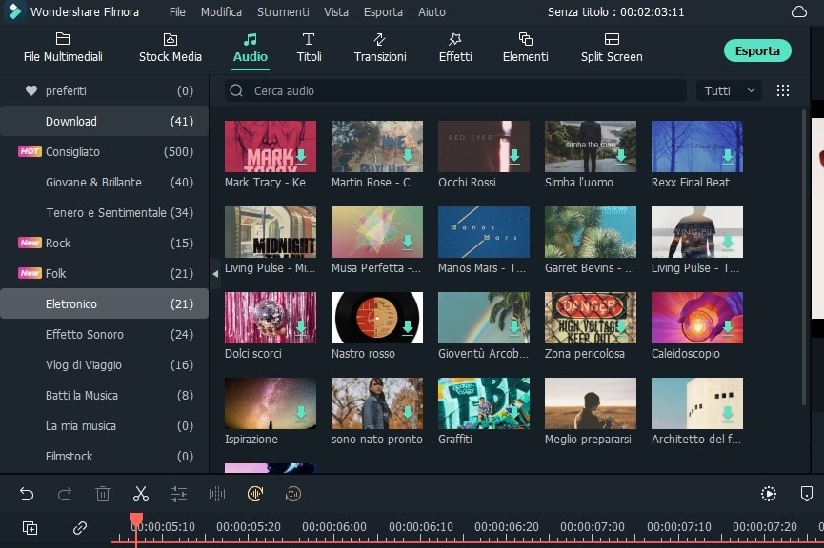
Task: Click the marker shield icon
Action: click(806, 494)
